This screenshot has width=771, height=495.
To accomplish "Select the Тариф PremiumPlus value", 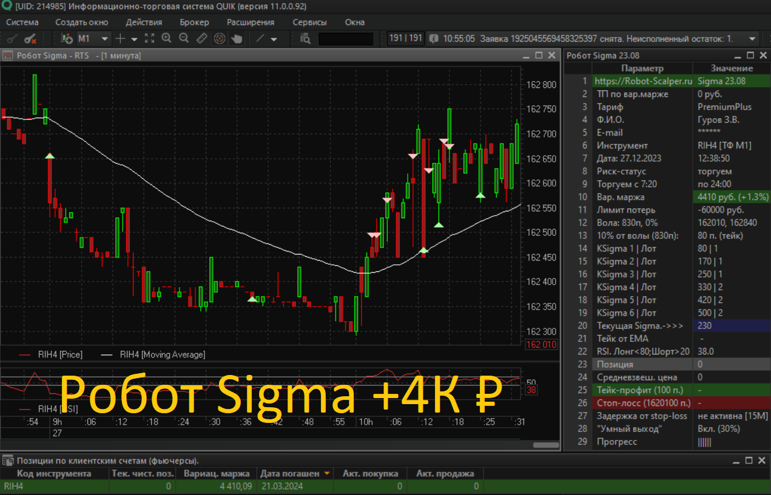I will (732, 107).
